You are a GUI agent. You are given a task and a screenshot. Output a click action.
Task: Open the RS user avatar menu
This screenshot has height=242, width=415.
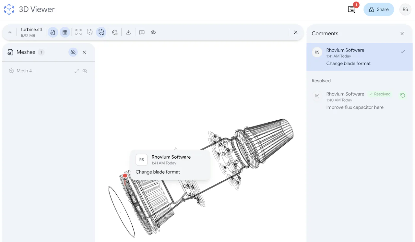coord(405,9)
